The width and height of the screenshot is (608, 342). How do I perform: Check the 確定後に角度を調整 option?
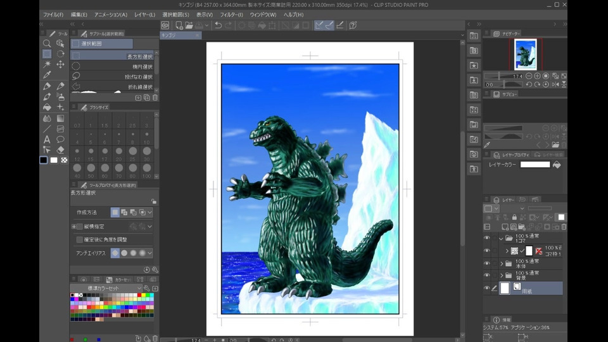coord(79,239)
